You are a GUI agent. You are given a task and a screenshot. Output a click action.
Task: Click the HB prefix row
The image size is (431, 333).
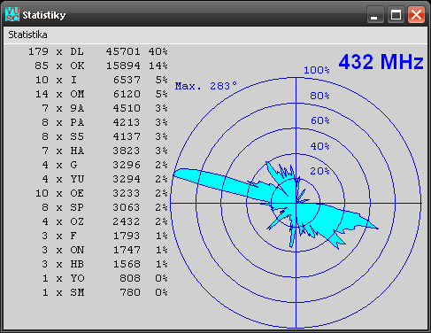tap(104, 264)
